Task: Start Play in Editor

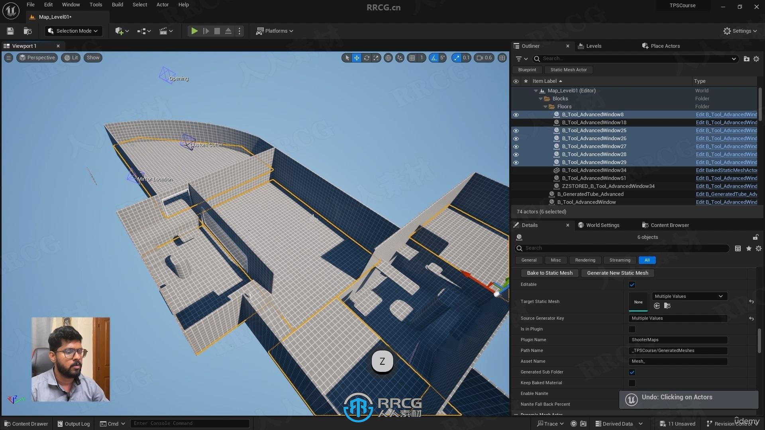Action: tap(194, 31)
